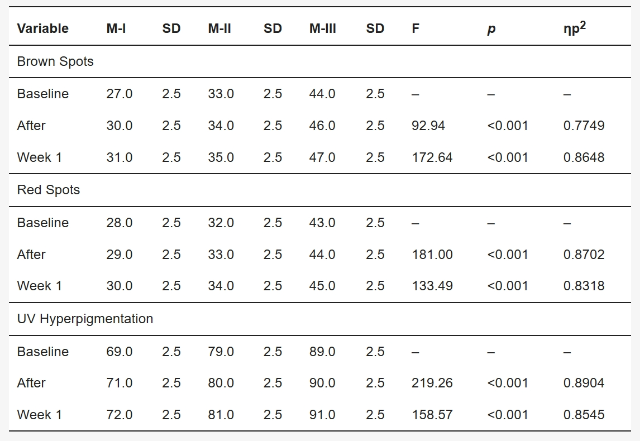
Task: Click the F value 219.26
Action: point(432,382)
